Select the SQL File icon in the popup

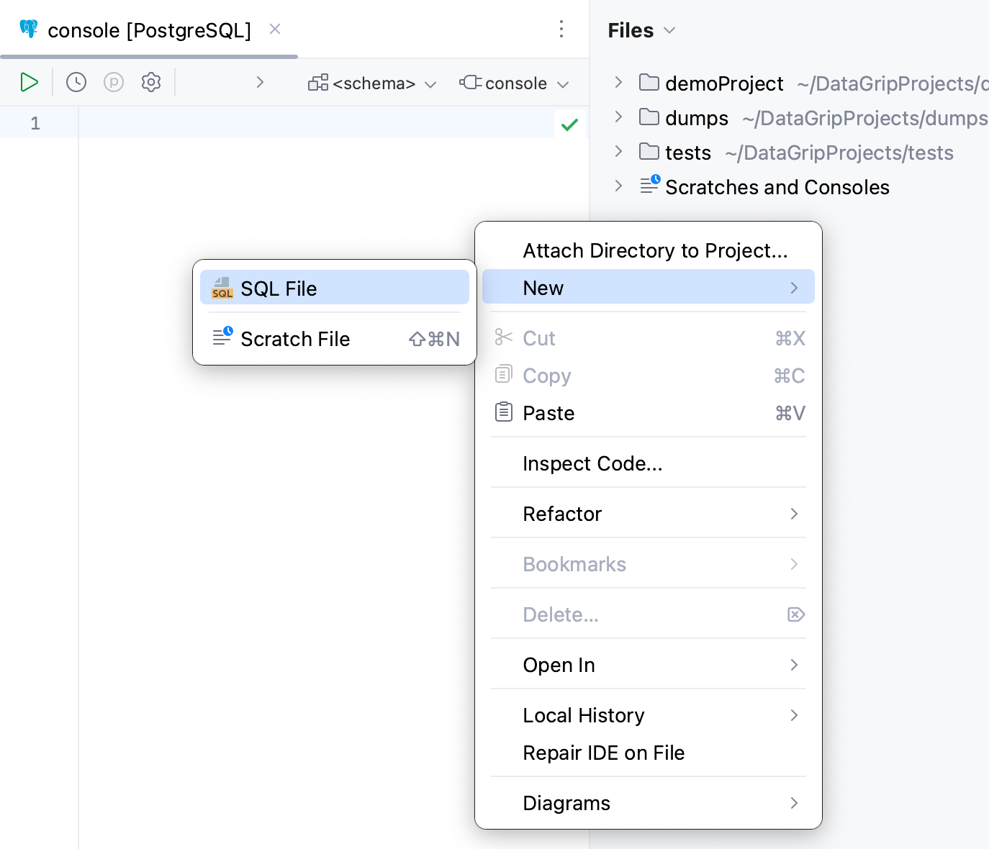click(222, 288)
